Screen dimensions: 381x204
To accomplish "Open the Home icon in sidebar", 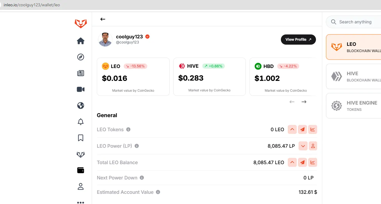I will pos(81,41).
